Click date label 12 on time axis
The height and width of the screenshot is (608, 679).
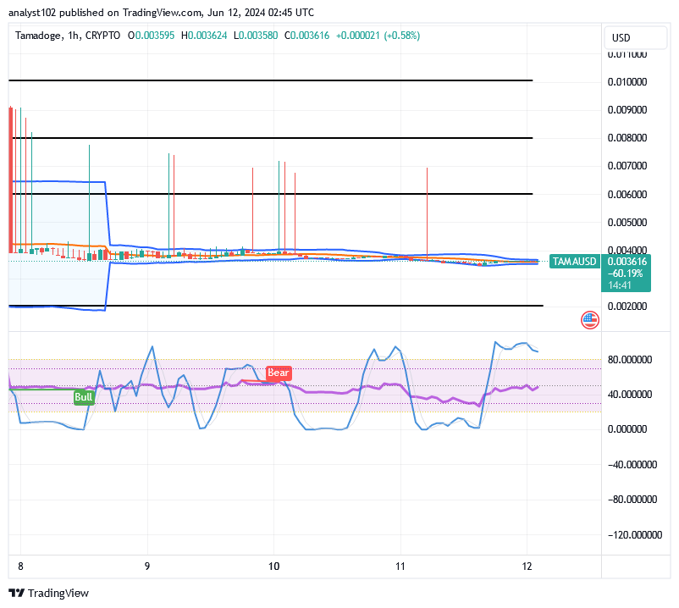click(527, 566)
